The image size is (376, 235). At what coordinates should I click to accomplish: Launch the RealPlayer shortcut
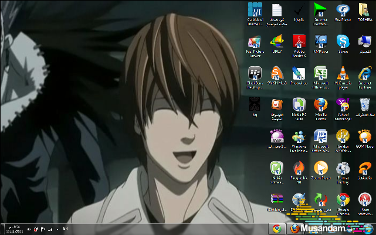point(343,12)
